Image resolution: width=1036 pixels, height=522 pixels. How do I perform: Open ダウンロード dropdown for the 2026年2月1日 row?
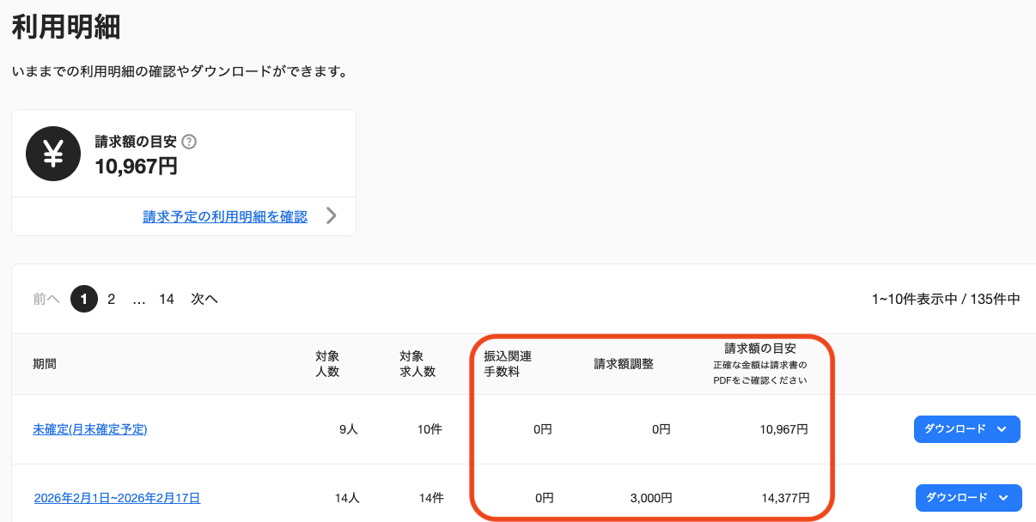(968, 498)
